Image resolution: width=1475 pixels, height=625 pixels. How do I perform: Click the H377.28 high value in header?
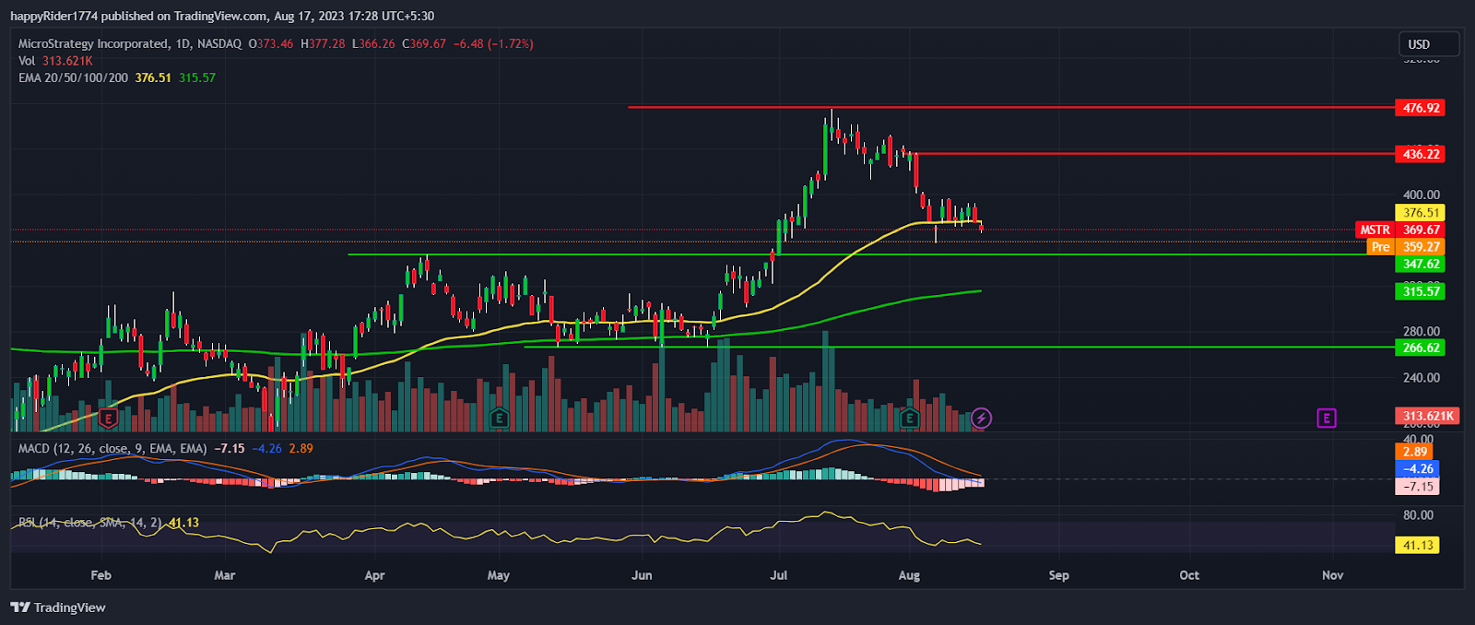coord(323,43)
